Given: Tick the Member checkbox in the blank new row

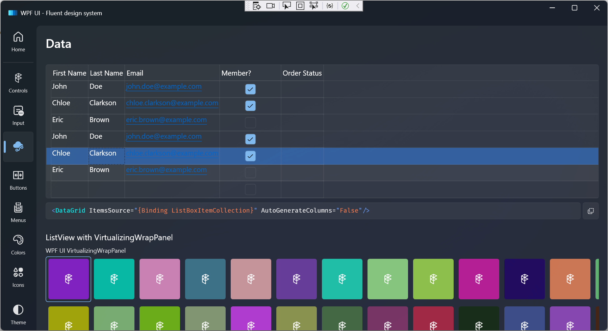Looking at the screenshot, I should [x=250, y=189].
